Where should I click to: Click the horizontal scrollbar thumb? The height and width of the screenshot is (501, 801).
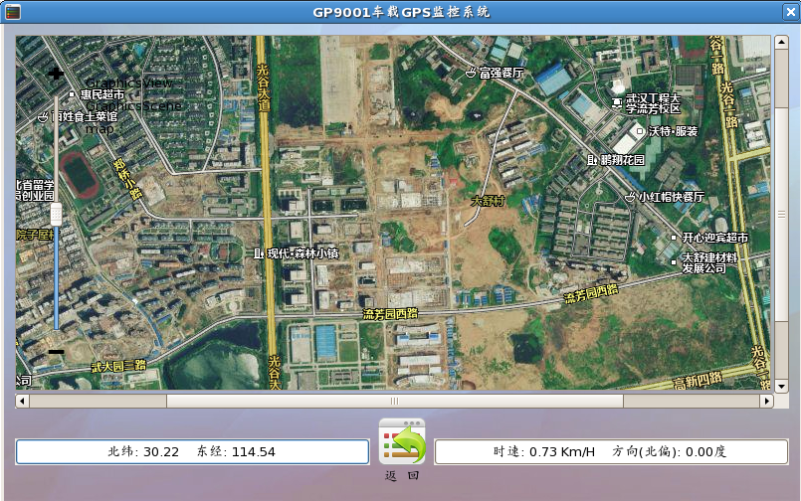pyautogui.click(x=394, y=401)
